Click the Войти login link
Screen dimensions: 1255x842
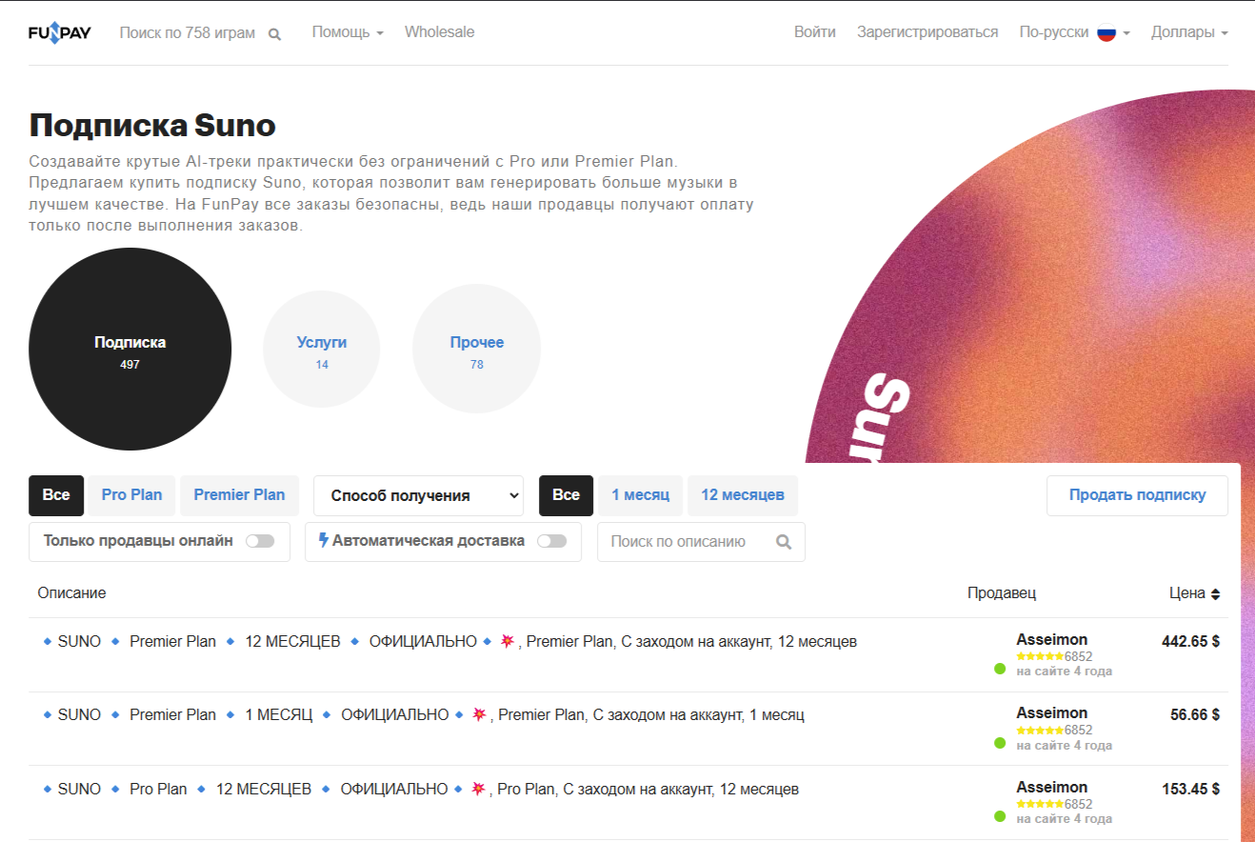pyautogui.click(x=815, y=32)
